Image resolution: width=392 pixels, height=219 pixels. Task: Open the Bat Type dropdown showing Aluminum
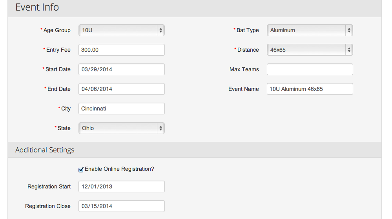310,30
